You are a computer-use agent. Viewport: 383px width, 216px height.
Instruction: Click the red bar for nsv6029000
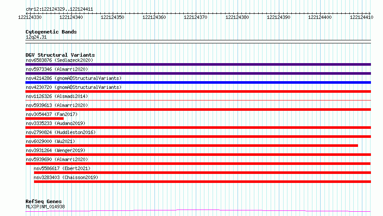click(192, 146)
